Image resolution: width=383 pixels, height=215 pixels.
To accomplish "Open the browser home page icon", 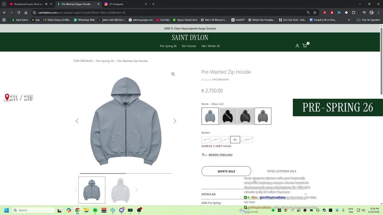I will tap(26, 13).
